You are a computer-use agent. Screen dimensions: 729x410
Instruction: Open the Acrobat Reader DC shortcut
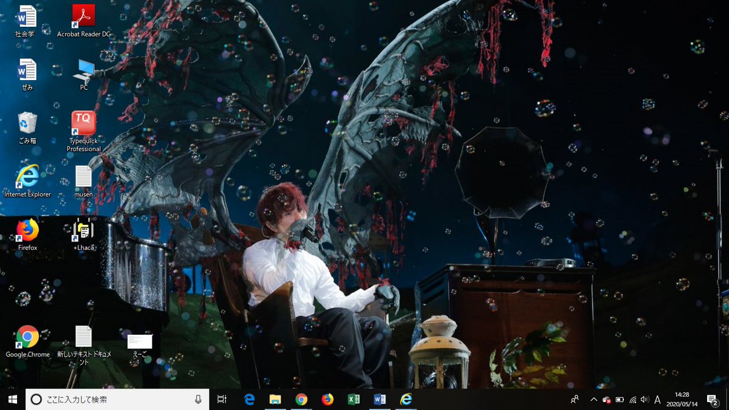pos(84,21)
